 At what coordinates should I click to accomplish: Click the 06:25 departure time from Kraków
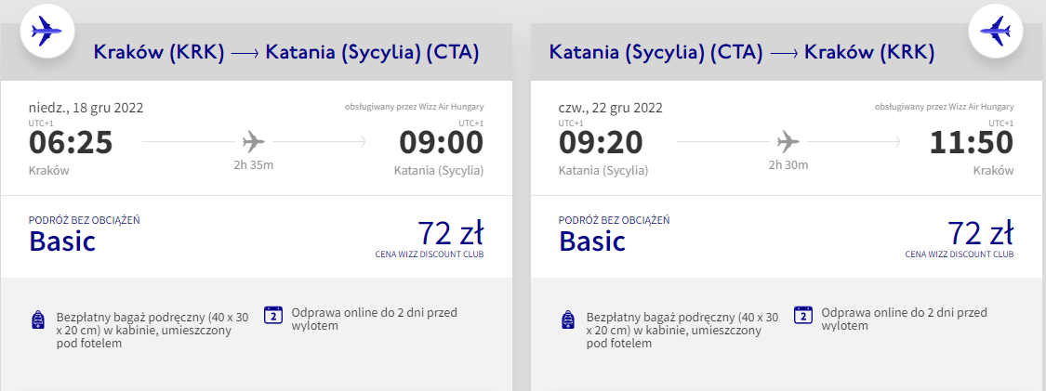[71, 142]
